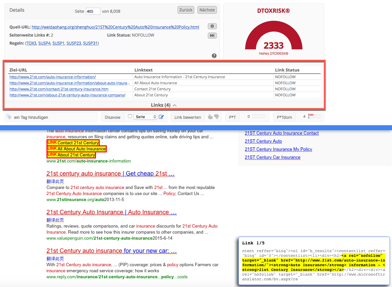Click the P*Tdom rating bar
The width and height of the screenshot is (392, 287).
point(315,116)
